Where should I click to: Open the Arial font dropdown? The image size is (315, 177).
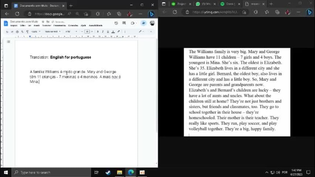pos(71,32)
